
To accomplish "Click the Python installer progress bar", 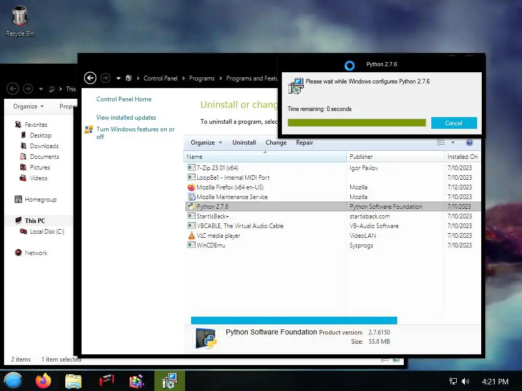I will [356, 123].
